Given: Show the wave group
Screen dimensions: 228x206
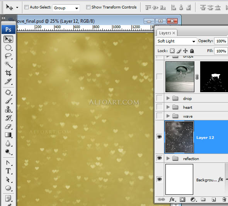Looking at the screenshot, I should pos(159,116).
